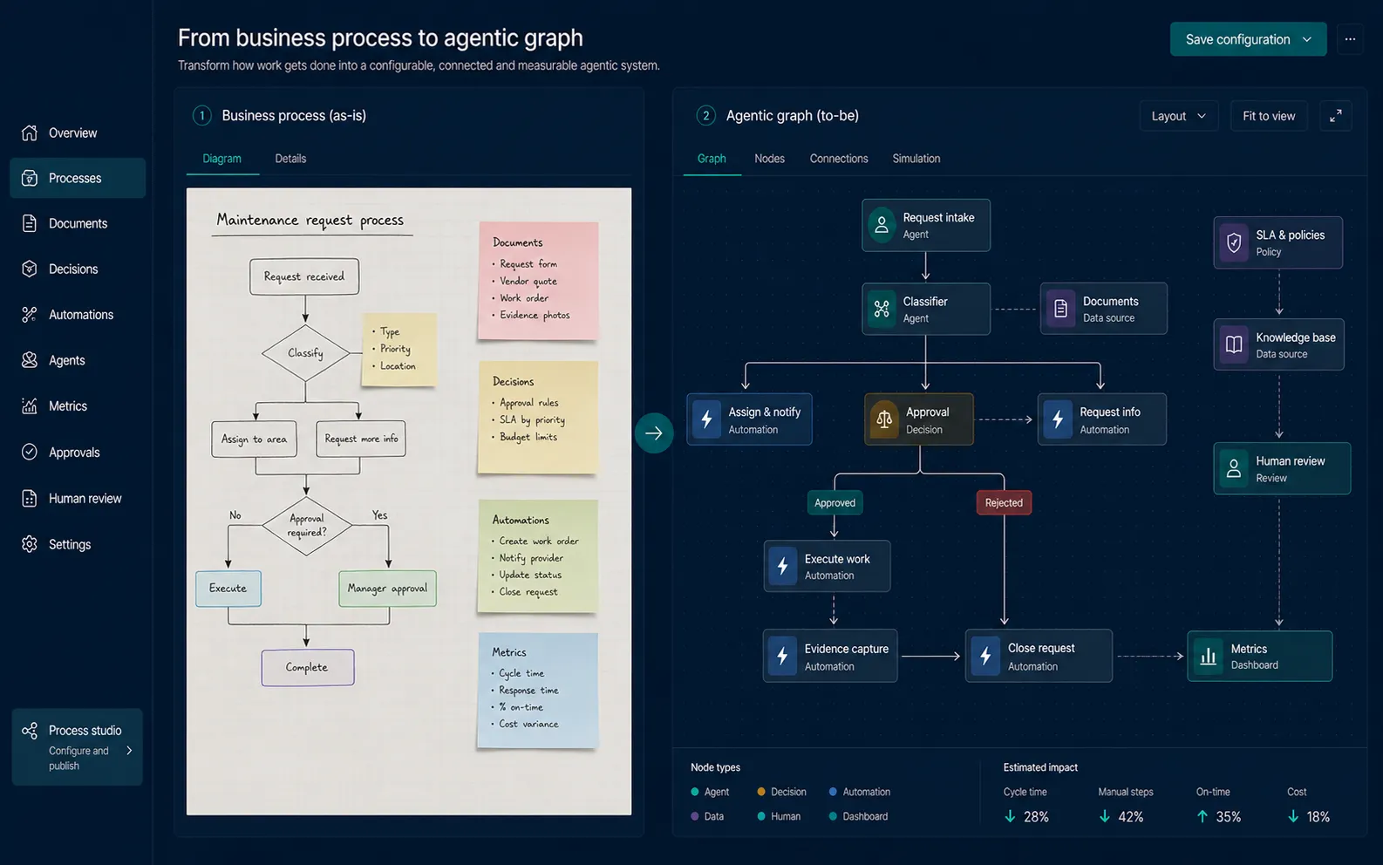This screenshot has height=865, width=1383.
Task: Open the Nodes tab
Action: [x=769, y=159]
